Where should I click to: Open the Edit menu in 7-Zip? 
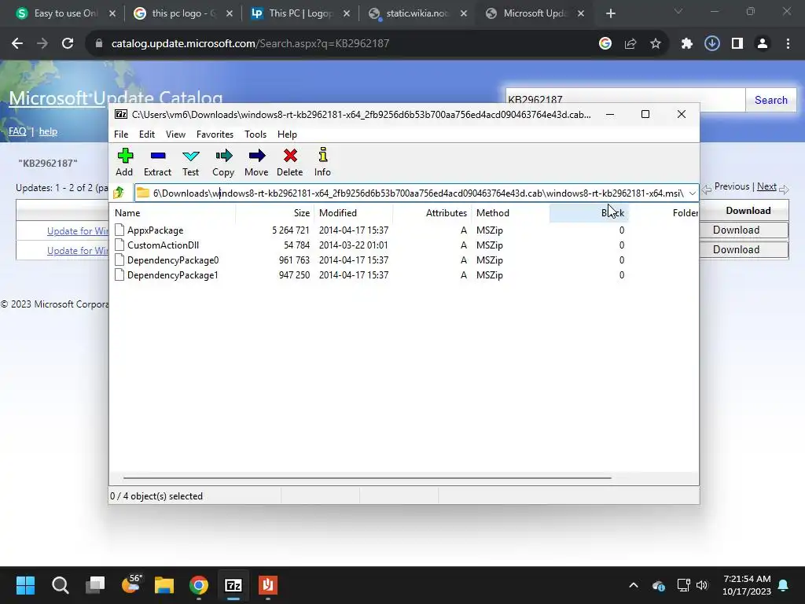[147, 134]
